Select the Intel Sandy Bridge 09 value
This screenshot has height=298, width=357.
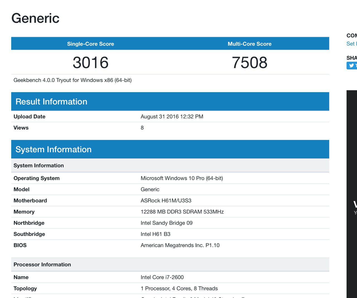coord(167,223)
